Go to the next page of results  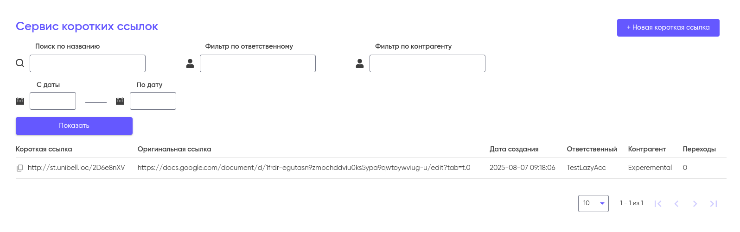[695, 204]
